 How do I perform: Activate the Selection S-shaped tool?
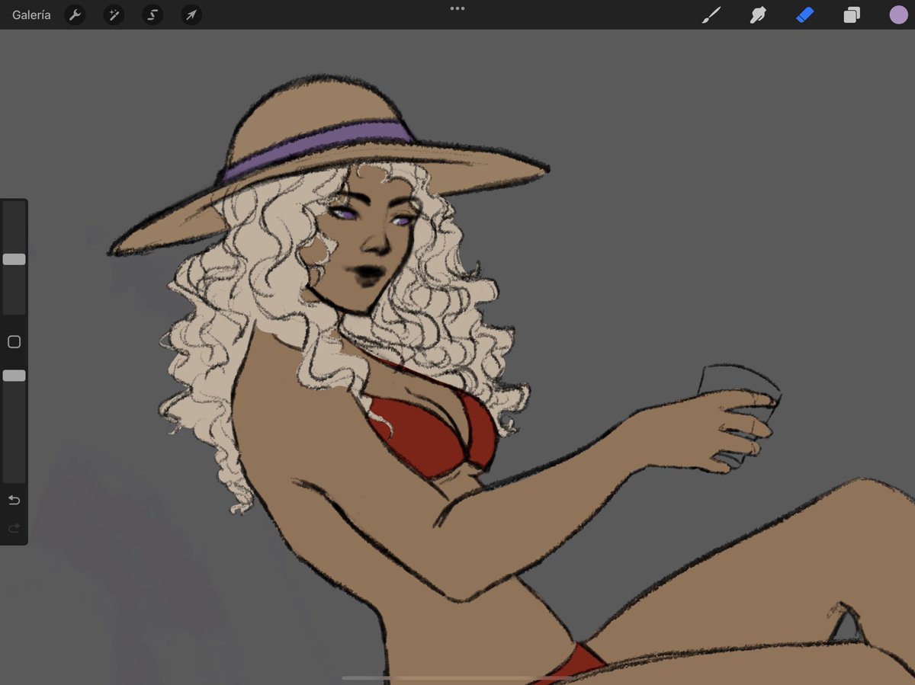coord(152,14)
